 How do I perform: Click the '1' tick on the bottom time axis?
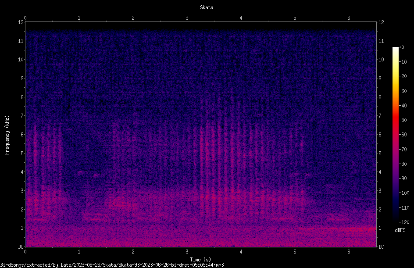[79, 252]
